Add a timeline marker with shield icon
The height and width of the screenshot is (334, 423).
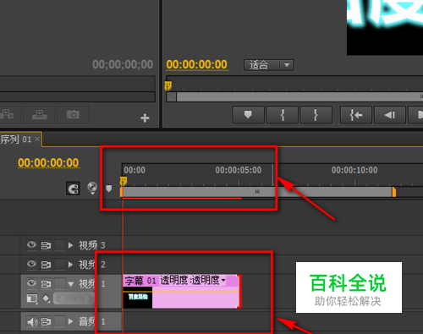point(109,189)
